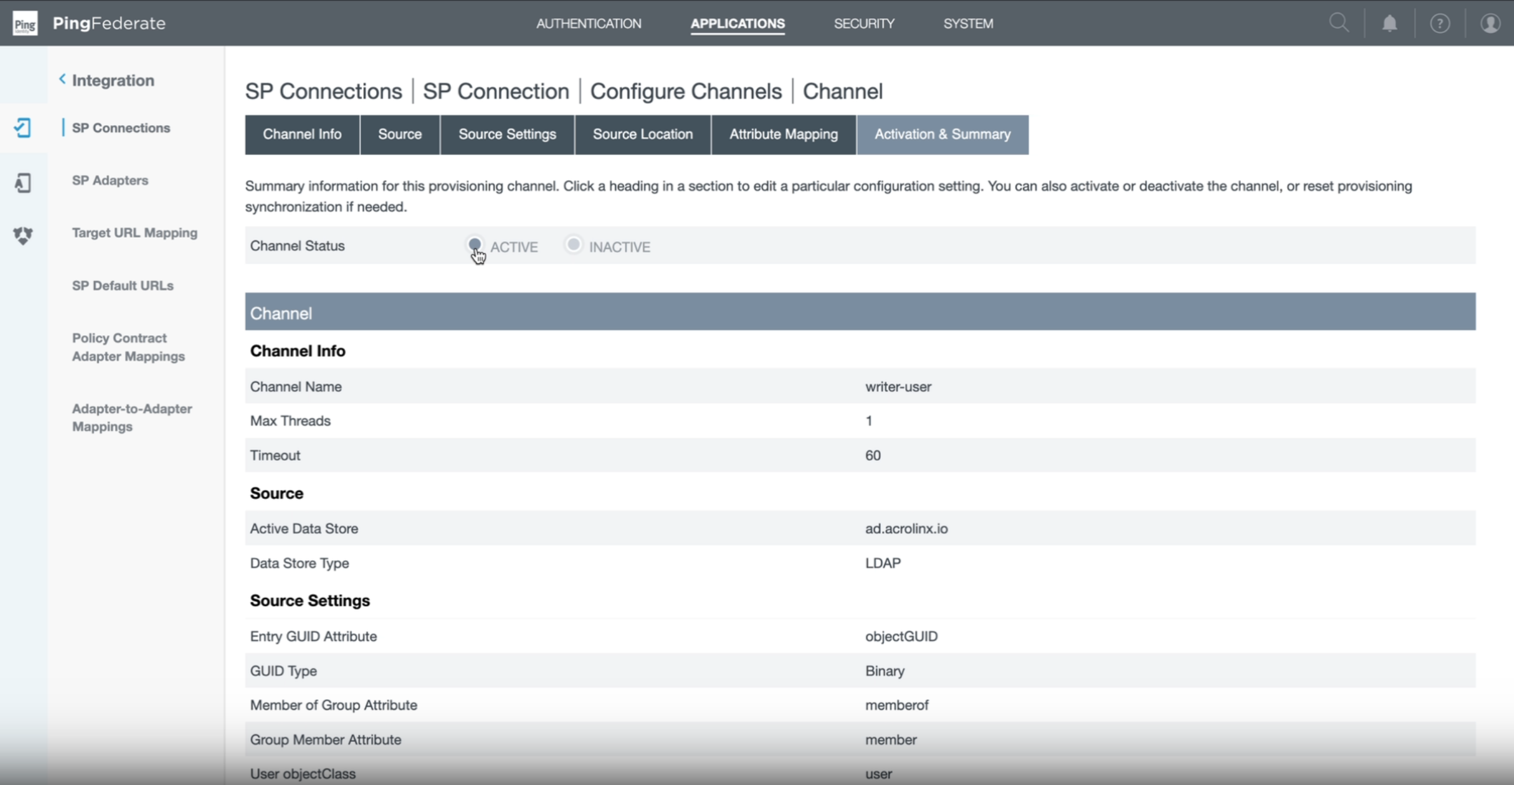The height and width of the screenshot is (785, 1514).
Task: Click the SP Connections breadcrumb heading
Action: [323, 91]
